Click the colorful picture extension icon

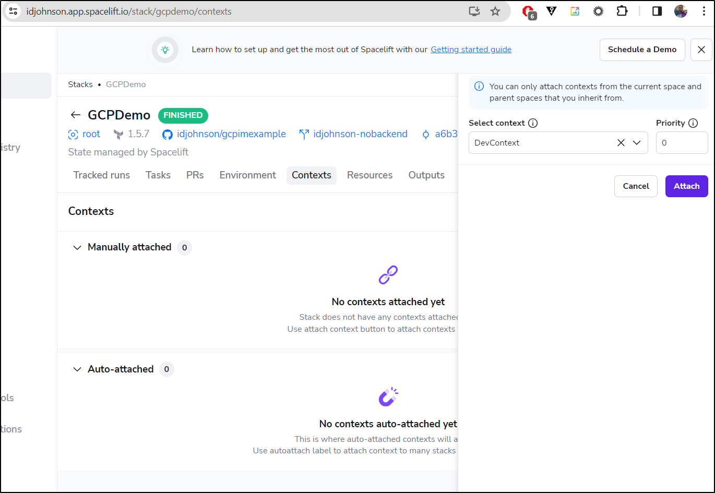coord(575,11)
